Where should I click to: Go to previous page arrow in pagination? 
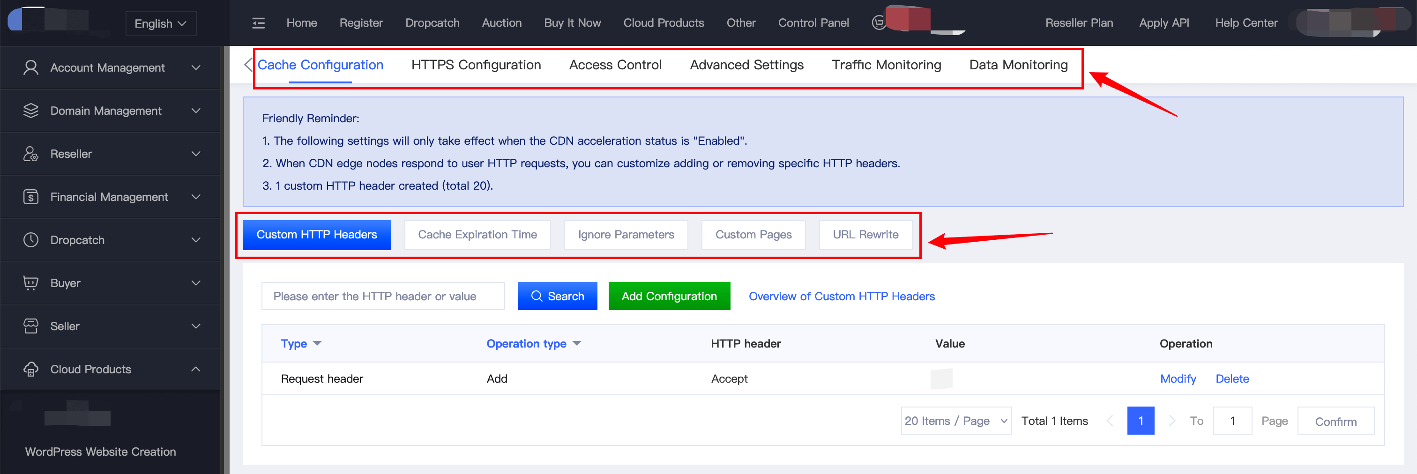[1110, 421]
